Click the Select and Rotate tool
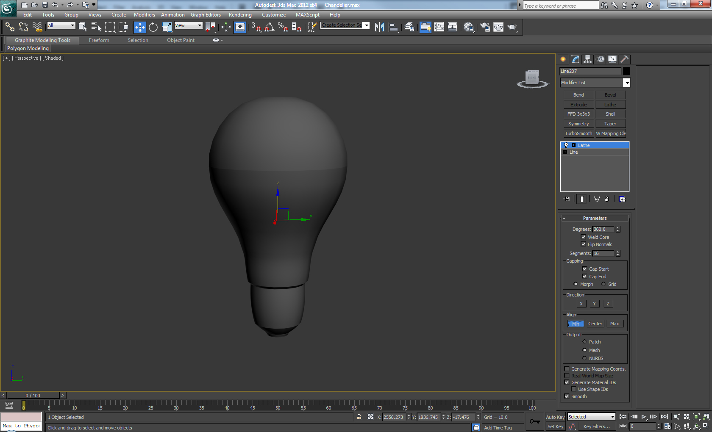 (x=153, y=27)
